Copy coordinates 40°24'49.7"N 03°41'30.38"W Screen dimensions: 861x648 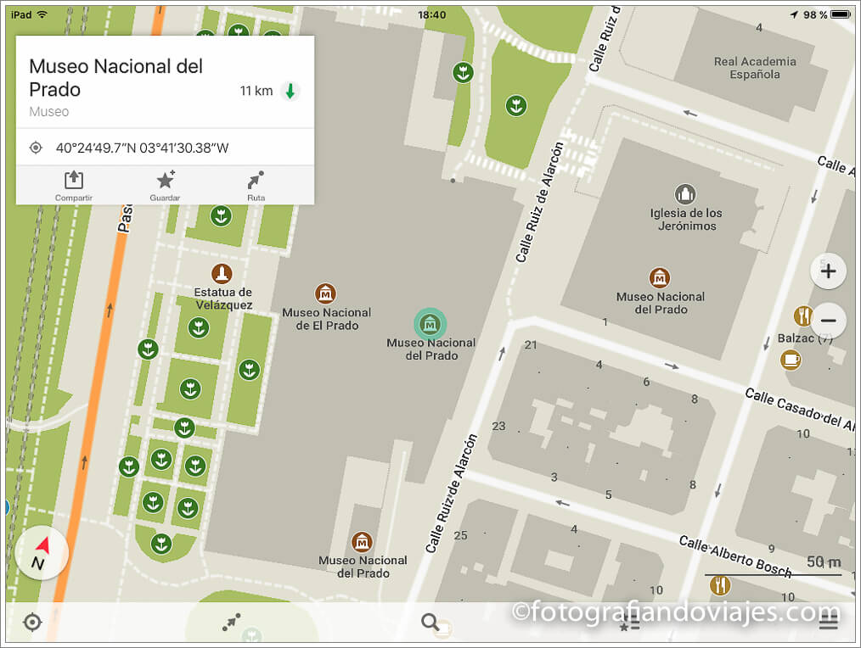(x=142, y=148)
